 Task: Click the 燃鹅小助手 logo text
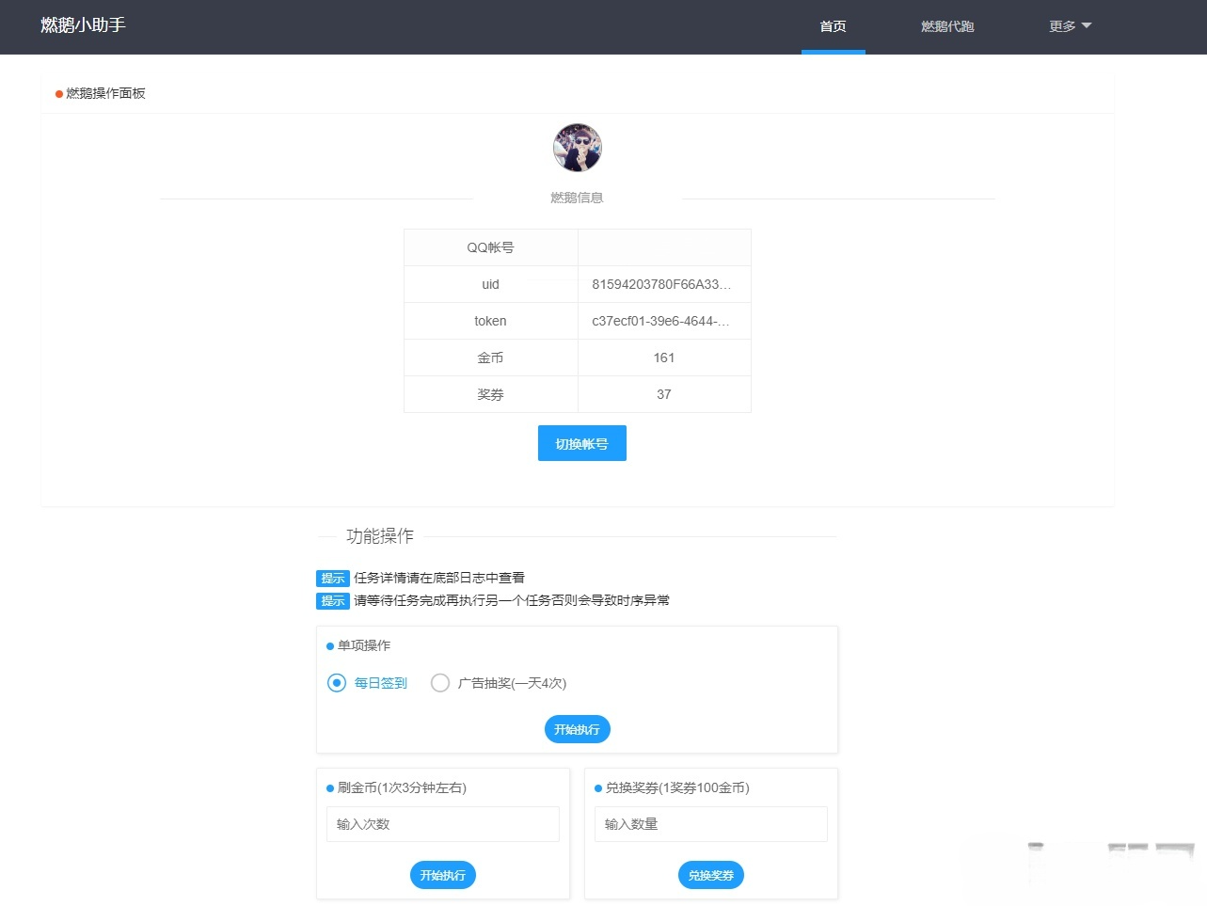click(x=82, y=25)
